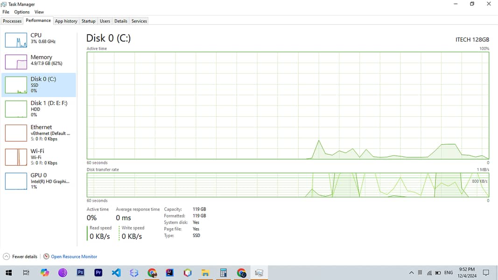
Task: Click the Resource Monitor gauge icon
Action: click(46, 256)
